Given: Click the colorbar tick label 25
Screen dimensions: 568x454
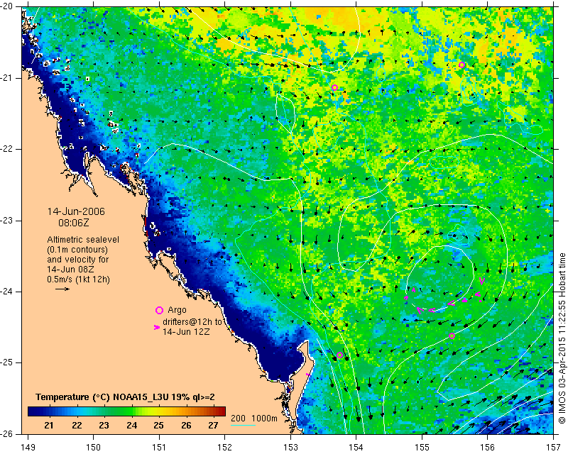Looking at the screenshot, I should (159, 426).
